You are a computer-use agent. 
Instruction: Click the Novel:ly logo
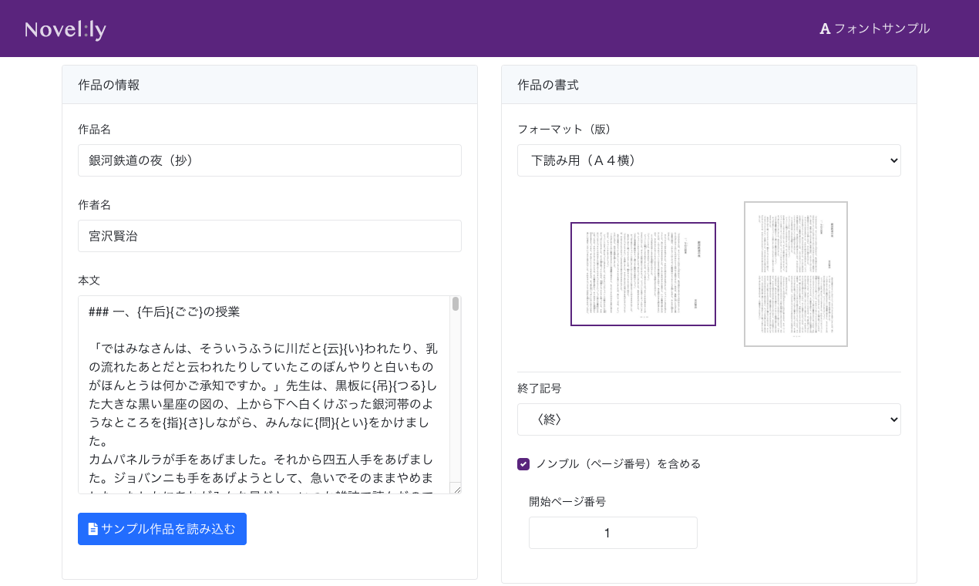64,29
